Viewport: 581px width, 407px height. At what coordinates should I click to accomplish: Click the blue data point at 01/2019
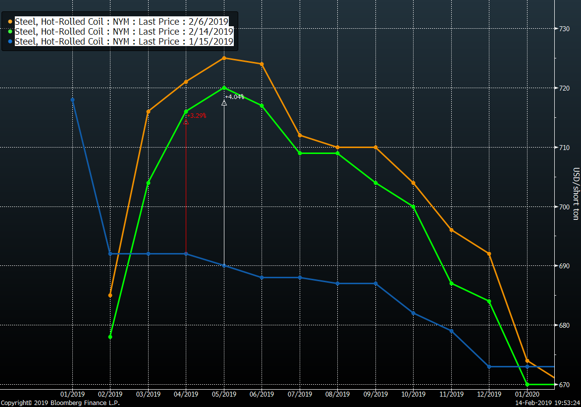coord(73,100)
